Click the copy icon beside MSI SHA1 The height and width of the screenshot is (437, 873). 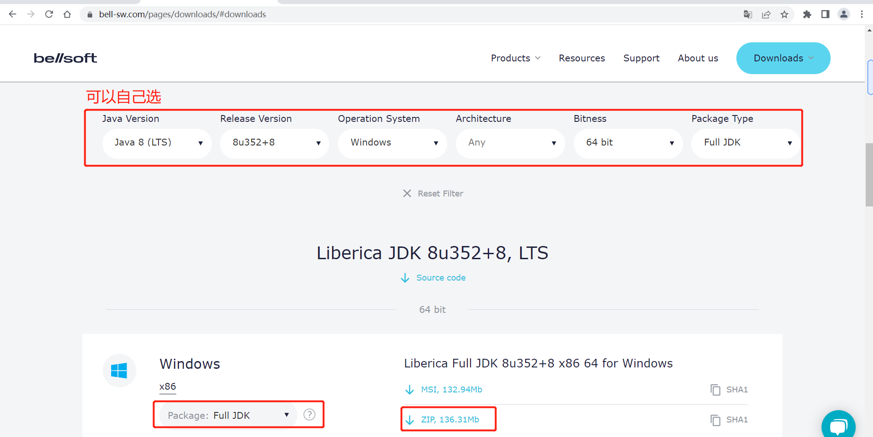(x=715, y=390)
